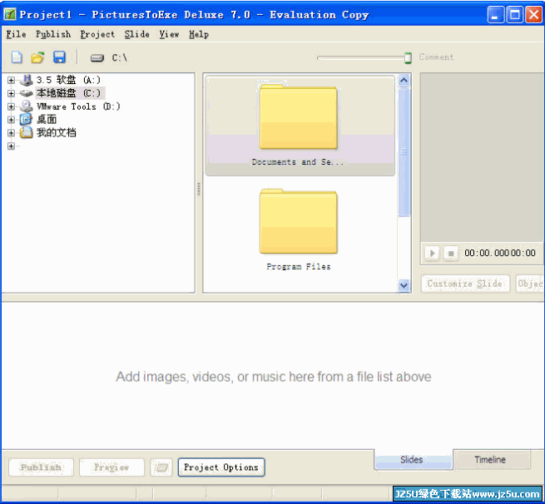The height and width of the screenshot is (504, 545).
Task: Click the C:\ path text in toolbar
Action: pos(119,57)
